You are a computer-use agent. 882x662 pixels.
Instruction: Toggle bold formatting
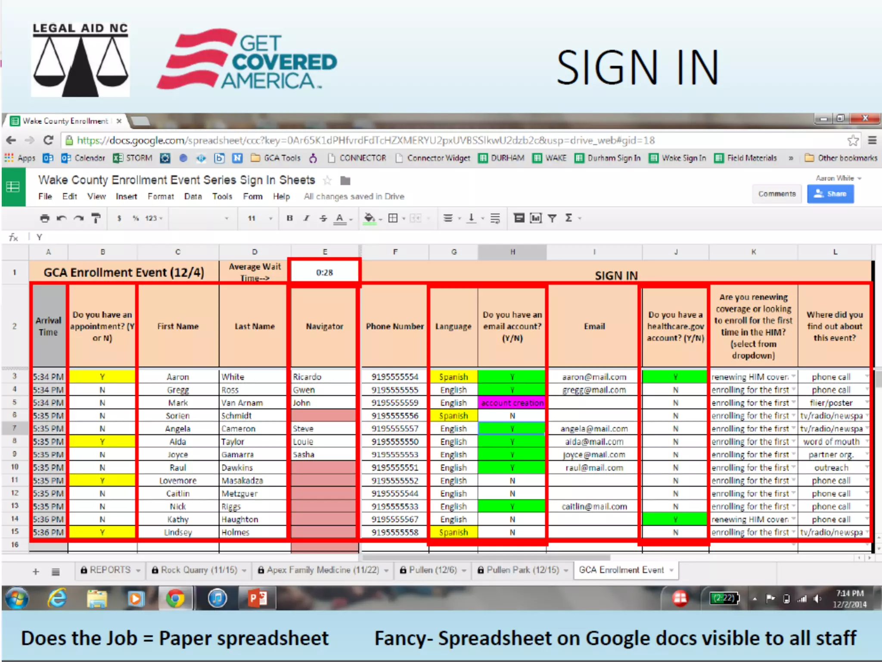tap(289, 218)
